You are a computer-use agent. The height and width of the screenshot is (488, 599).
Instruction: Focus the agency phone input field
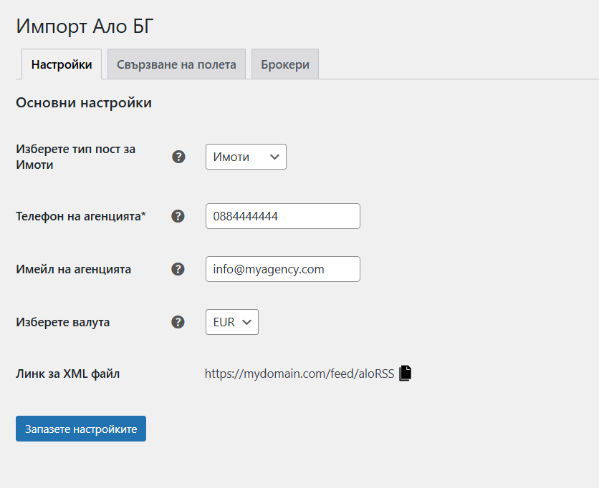click(x=282, y=216)
